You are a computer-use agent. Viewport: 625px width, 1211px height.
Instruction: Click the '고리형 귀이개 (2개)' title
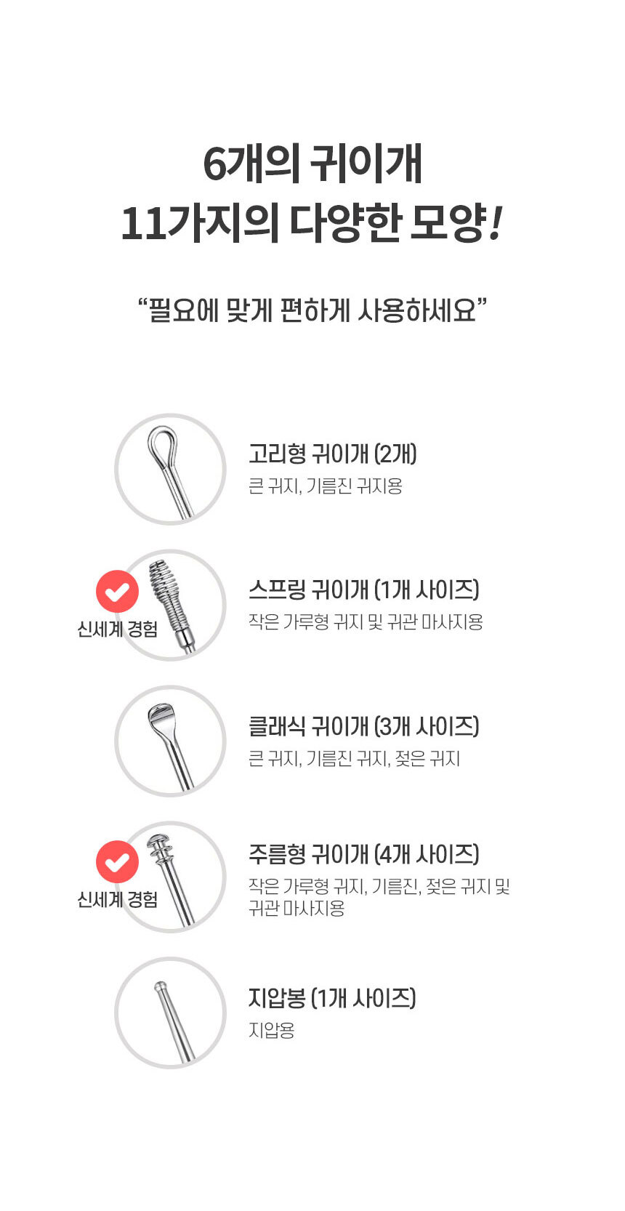[332, 454]
